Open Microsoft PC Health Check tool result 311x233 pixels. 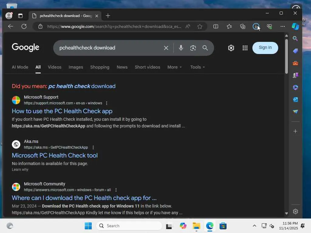click(55, 155)
